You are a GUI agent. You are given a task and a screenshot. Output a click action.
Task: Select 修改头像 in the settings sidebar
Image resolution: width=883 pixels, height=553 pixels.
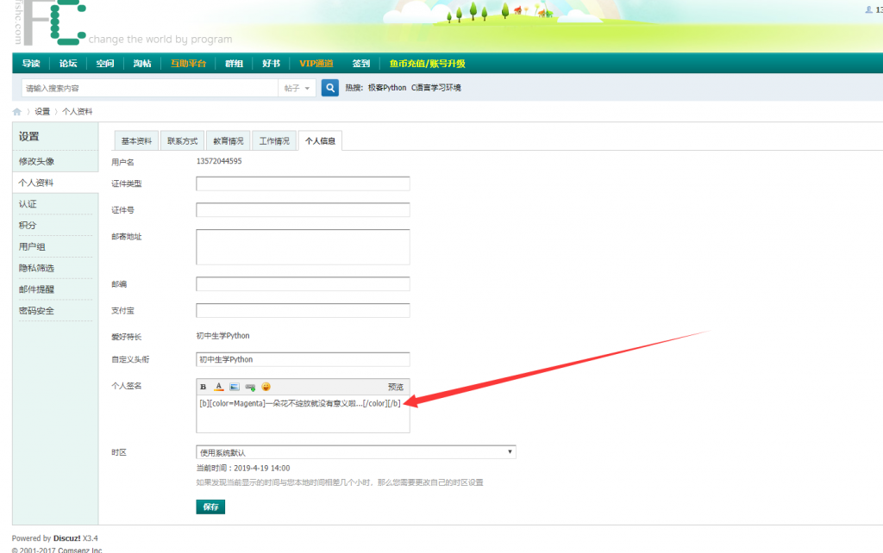[37, 161]
